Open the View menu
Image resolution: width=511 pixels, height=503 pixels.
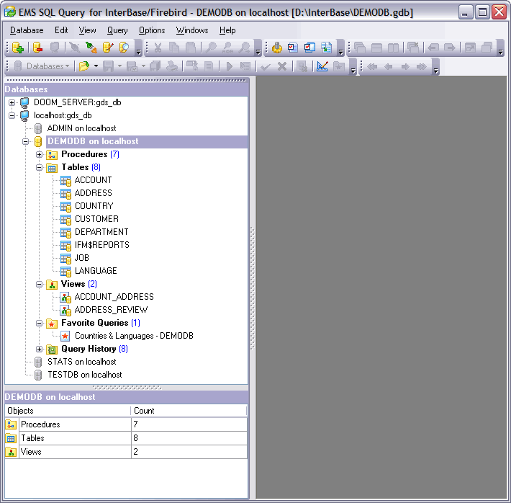(x=87, y=30)
